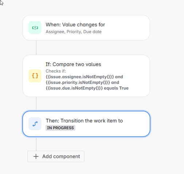Click the blue transition action icon
Screen dimensions: 184x174
point(35,124)
